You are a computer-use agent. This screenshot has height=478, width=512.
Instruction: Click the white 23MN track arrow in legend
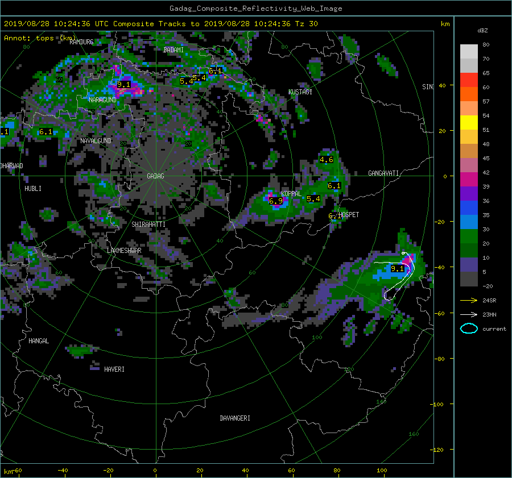pos(469,314)
